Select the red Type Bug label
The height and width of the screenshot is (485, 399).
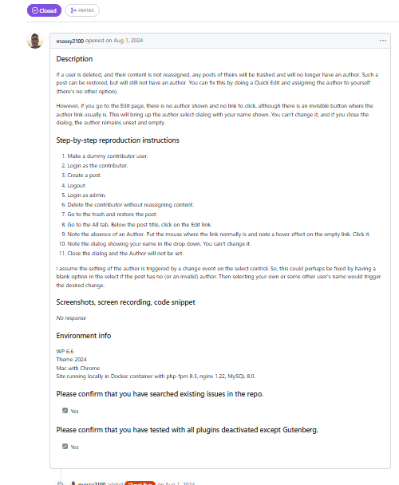(x=140, y=483)
